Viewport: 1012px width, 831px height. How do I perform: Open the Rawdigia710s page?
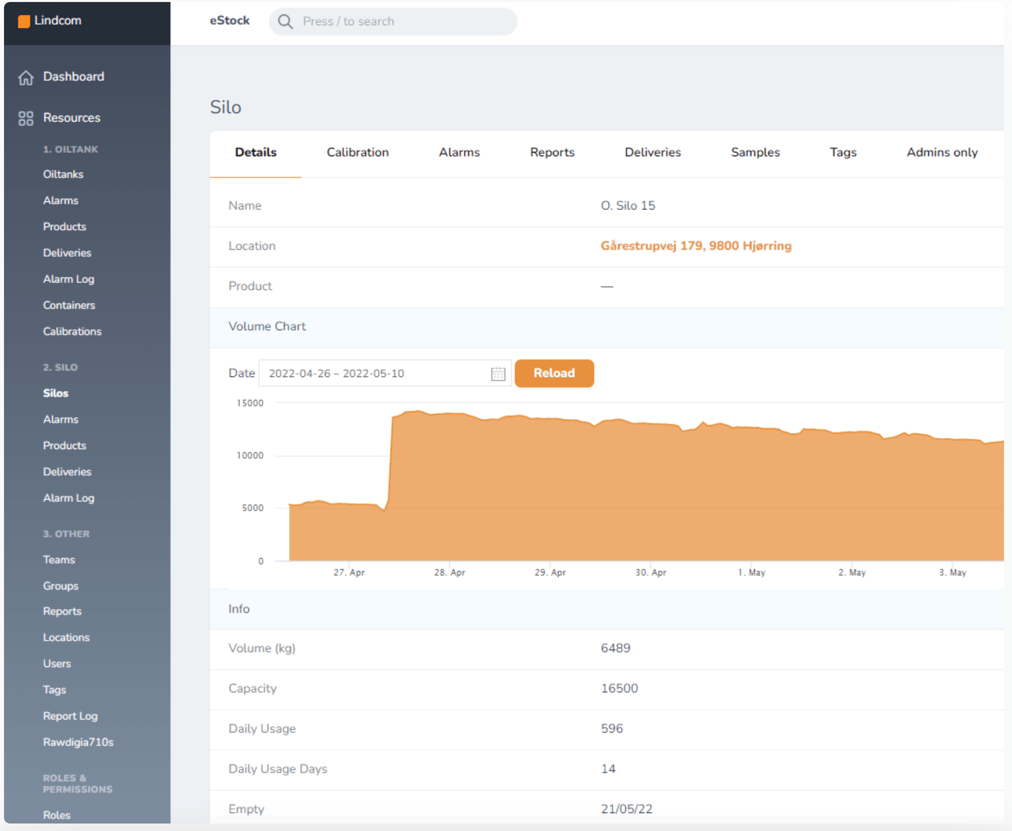(78, 741)
